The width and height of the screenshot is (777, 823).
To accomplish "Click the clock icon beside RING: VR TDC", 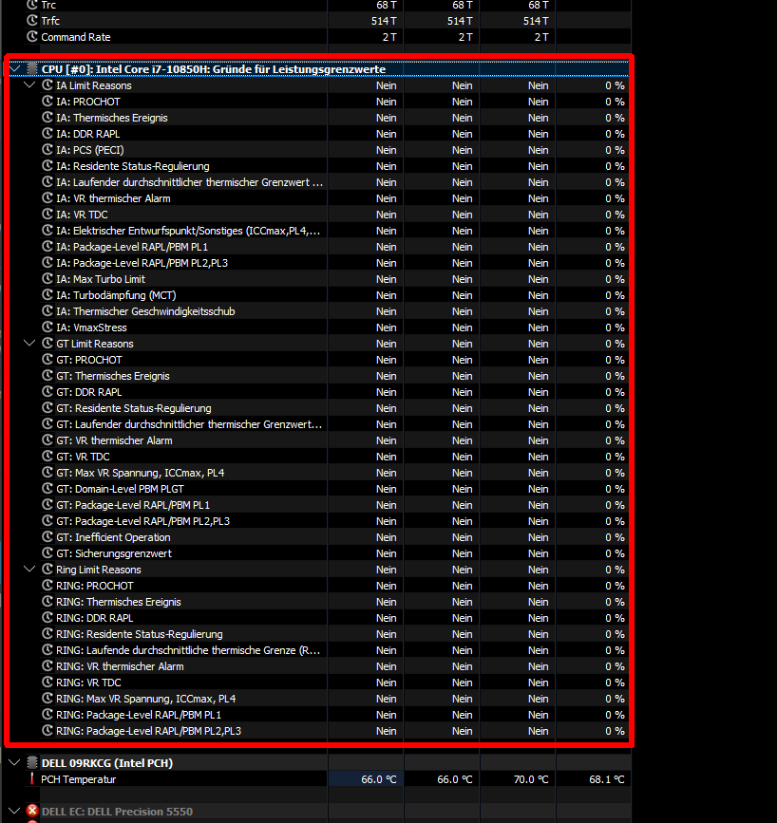I will tap(47, 683).
